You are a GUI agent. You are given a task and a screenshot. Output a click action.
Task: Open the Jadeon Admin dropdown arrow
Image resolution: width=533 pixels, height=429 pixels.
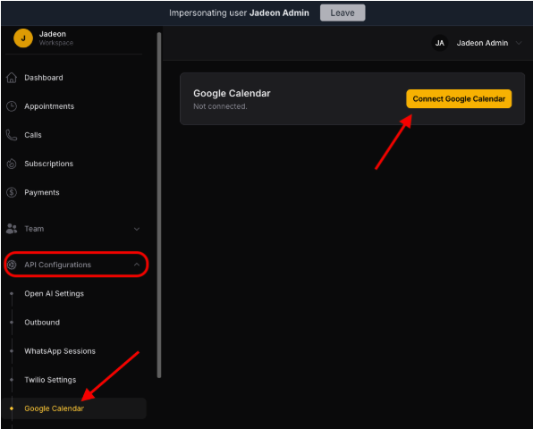tap(519, 43)
